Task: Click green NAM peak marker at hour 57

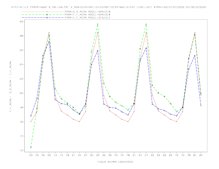Action: click(146, 24)
